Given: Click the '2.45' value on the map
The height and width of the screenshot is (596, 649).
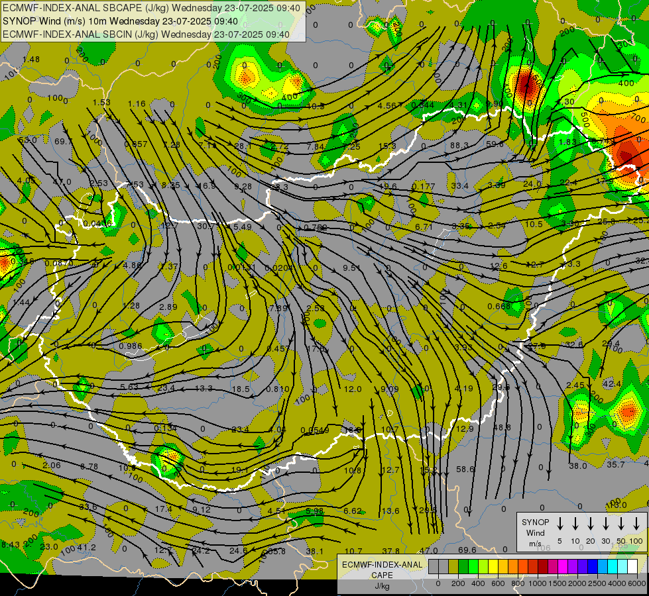Looking at the screenshot, I should click(x=575, y=385).
